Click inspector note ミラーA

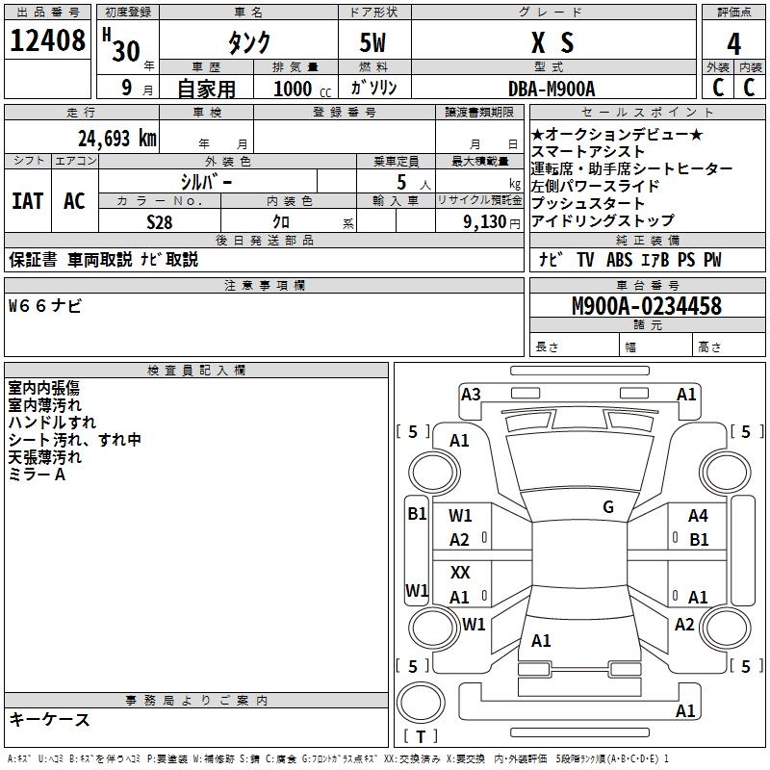(x=37, y=475)
